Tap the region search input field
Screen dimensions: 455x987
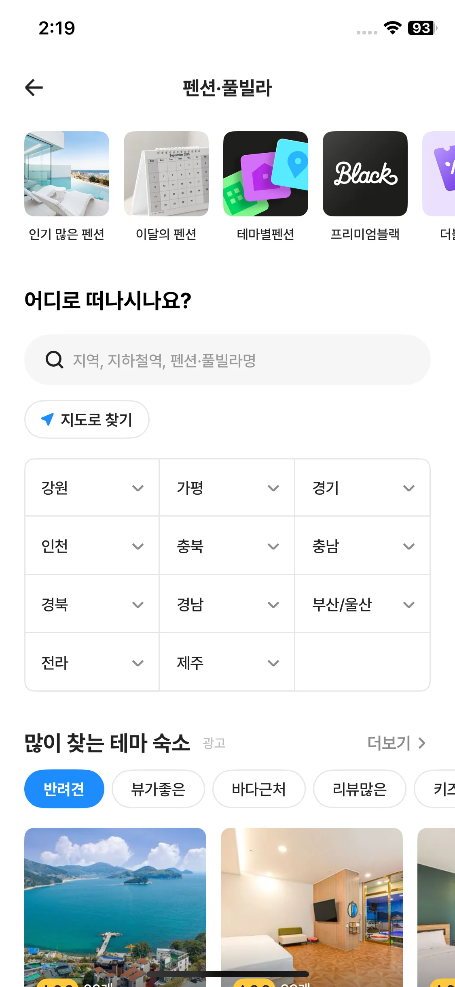pos(243,360)
